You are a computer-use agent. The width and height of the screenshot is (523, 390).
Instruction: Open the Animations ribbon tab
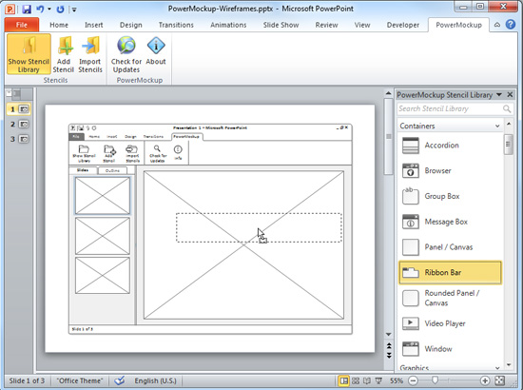tap(228, 25)
